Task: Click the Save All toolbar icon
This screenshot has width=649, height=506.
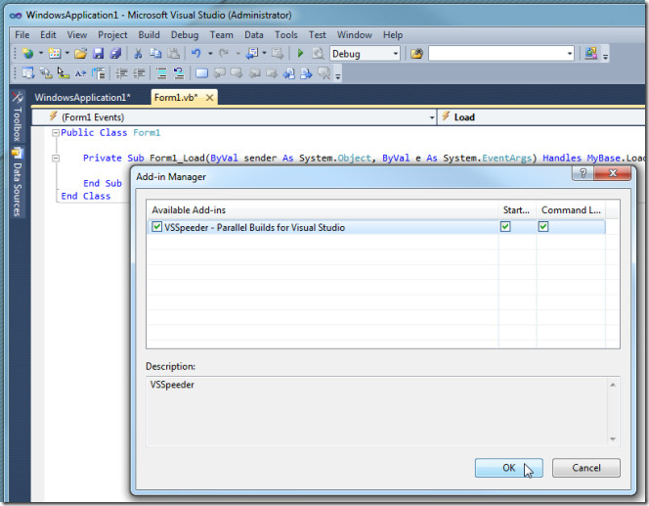Action: [x=115, y=53]
